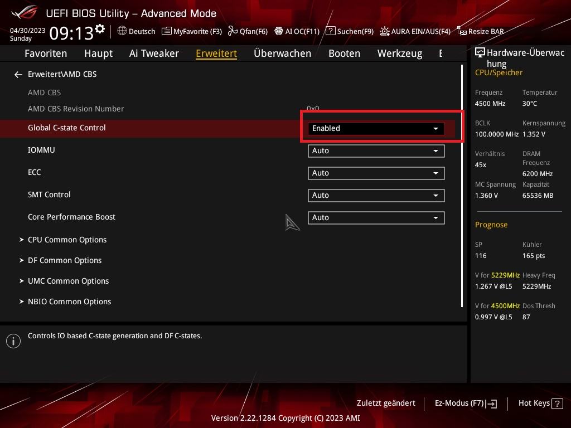
Task: Select the Global C-state Control row label
Action: pyautogui.click(x=67, y=128)
